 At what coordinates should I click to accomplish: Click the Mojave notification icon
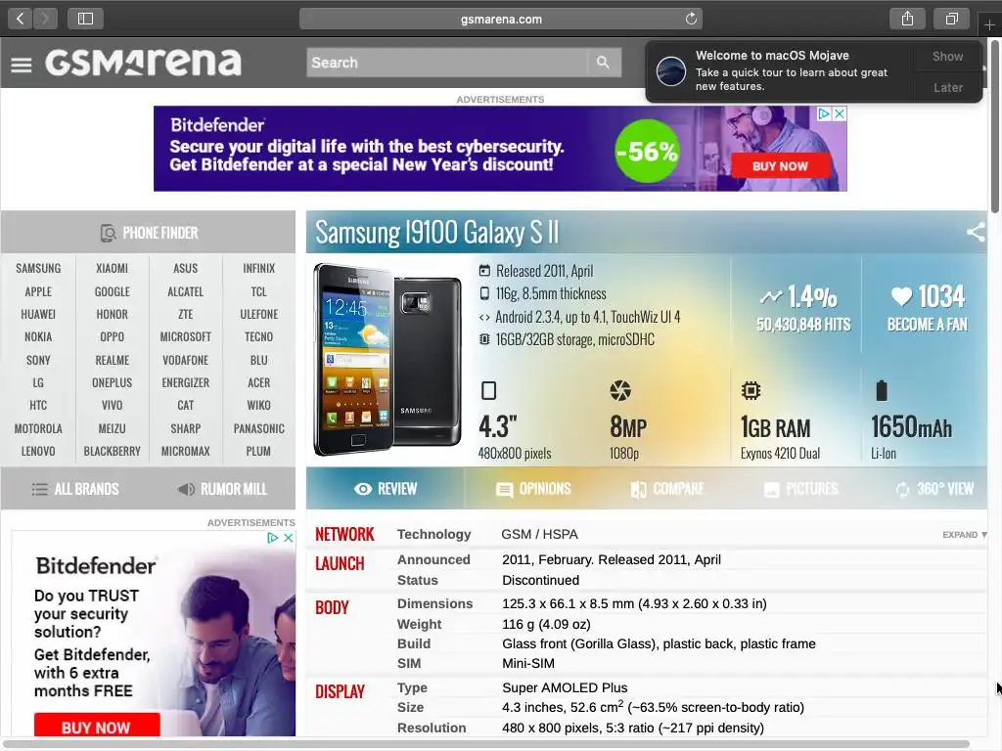(671, 70)
